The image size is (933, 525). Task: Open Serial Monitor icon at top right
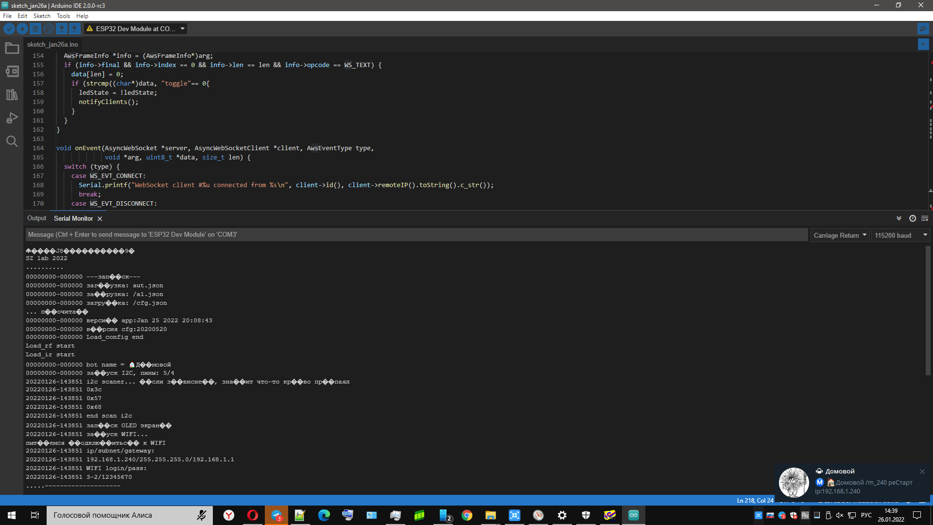922,29
